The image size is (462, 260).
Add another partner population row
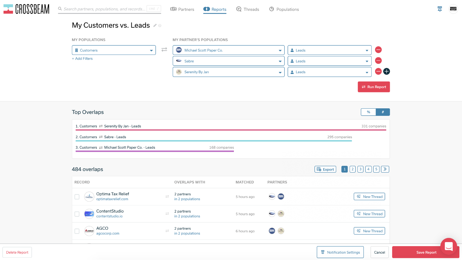coord(387,71)
